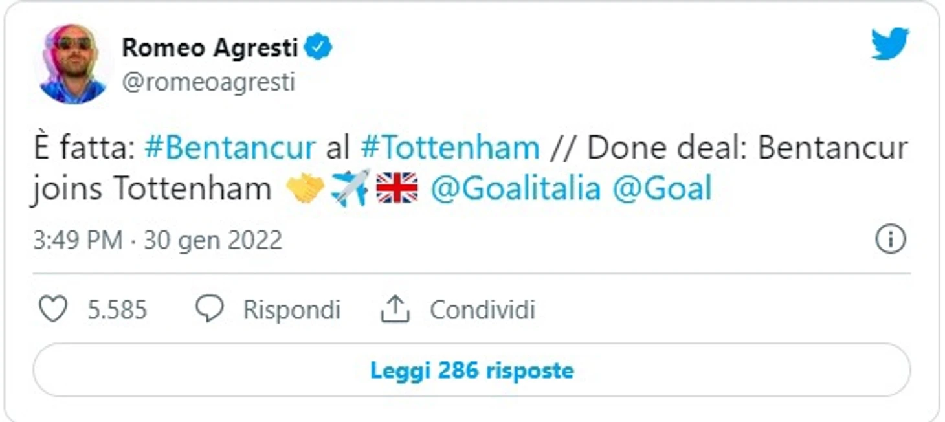
Task: Open the @Goalitalia mention
Action: point(515,189)
